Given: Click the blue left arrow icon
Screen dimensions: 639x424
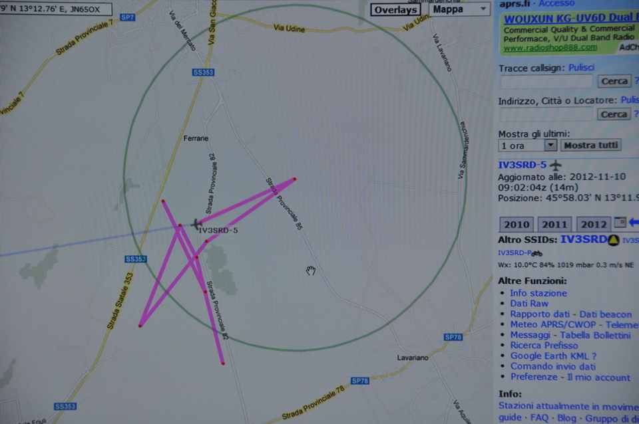Looking at the screenshot, I should pos(633,223).
